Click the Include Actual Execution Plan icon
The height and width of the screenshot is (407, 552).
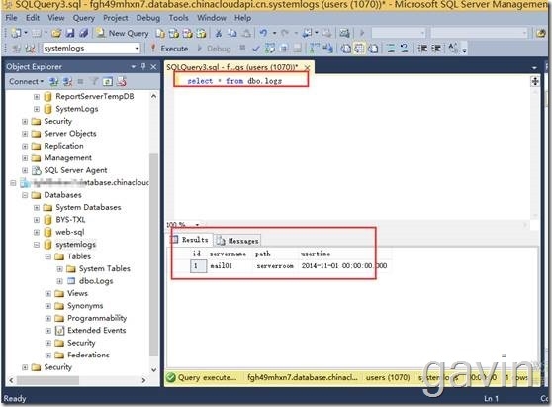(x=314, y=49)
